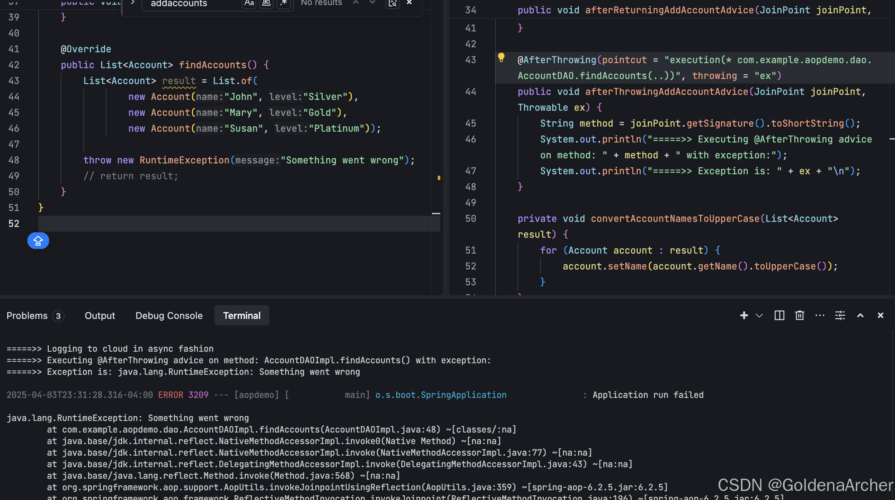Open the new terminal launch profile dropdown
The width and height of the screenshot is (895, 500).
[759, 316]
